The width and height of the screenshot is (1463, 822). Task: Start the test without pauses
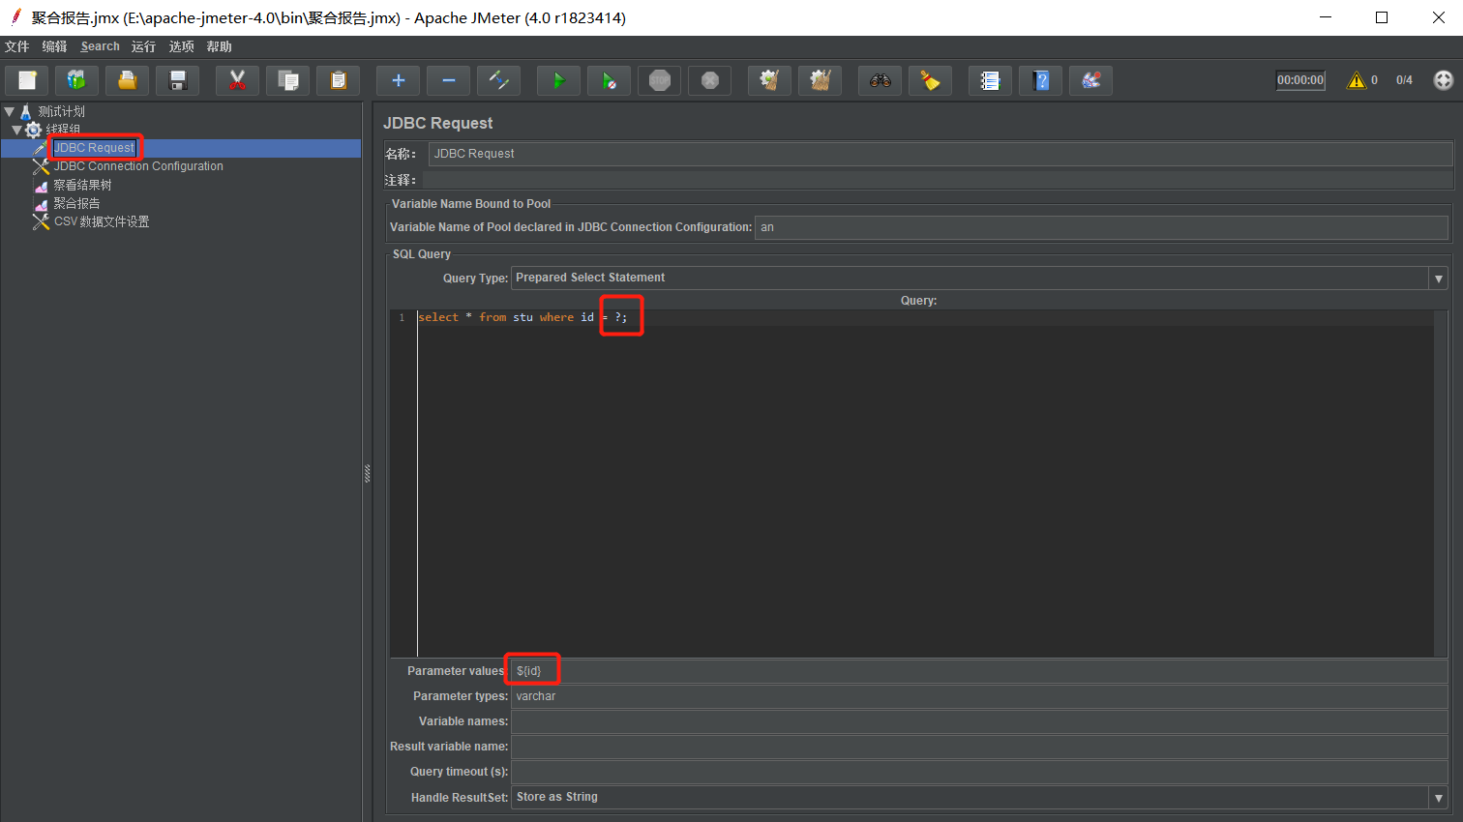tap(609, 80)
